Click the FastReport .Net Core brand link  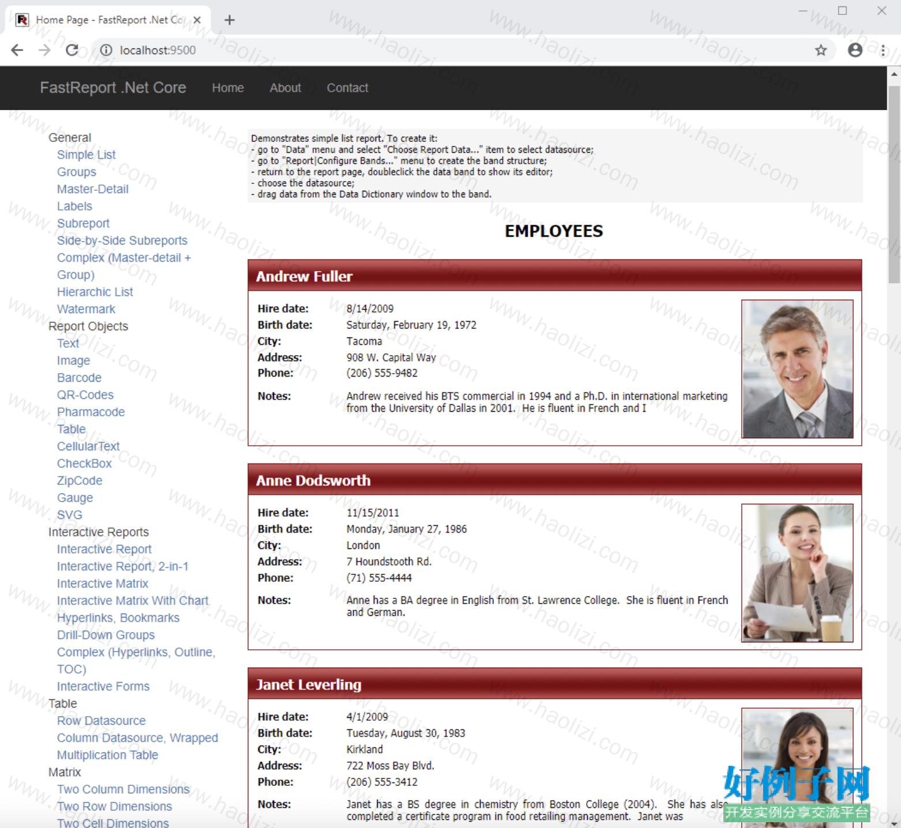pyautogui.click(x=113, y=88)
